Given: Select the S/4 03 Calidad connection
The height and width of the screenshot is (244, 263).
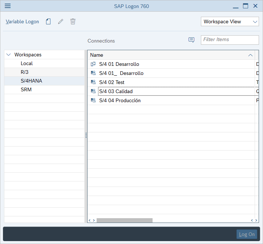Looking at the screenshot, I should (x=116, y=91).
